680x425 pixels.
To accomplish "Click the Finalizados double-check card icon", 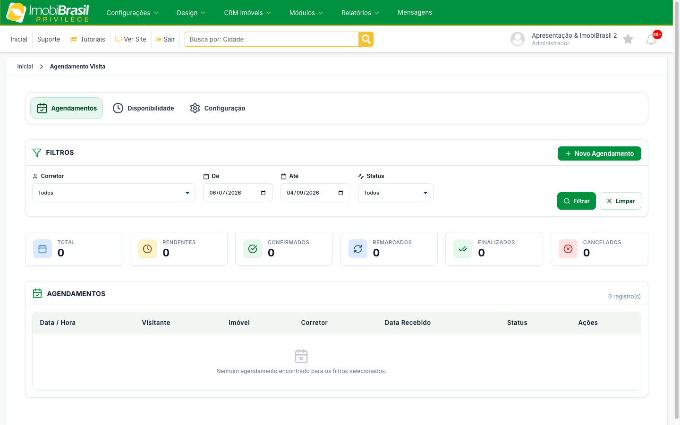I will 463,249.
